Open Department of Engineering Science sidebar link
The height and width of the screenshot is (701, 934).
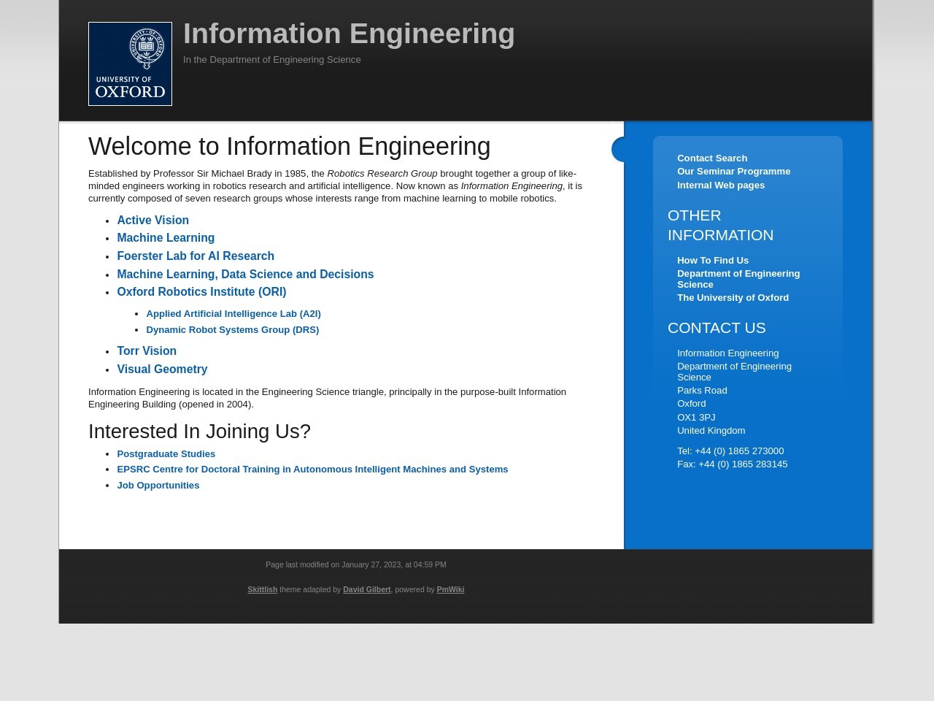click(x=738, y=279)
